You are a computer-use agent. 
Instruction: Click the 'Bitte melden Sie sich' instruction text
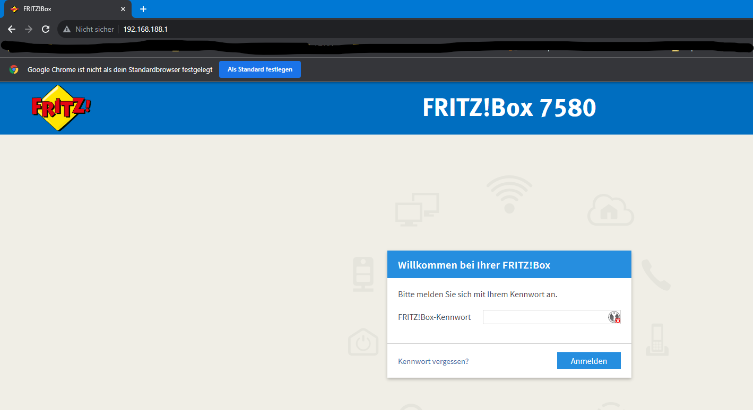(x=478, y=295)
